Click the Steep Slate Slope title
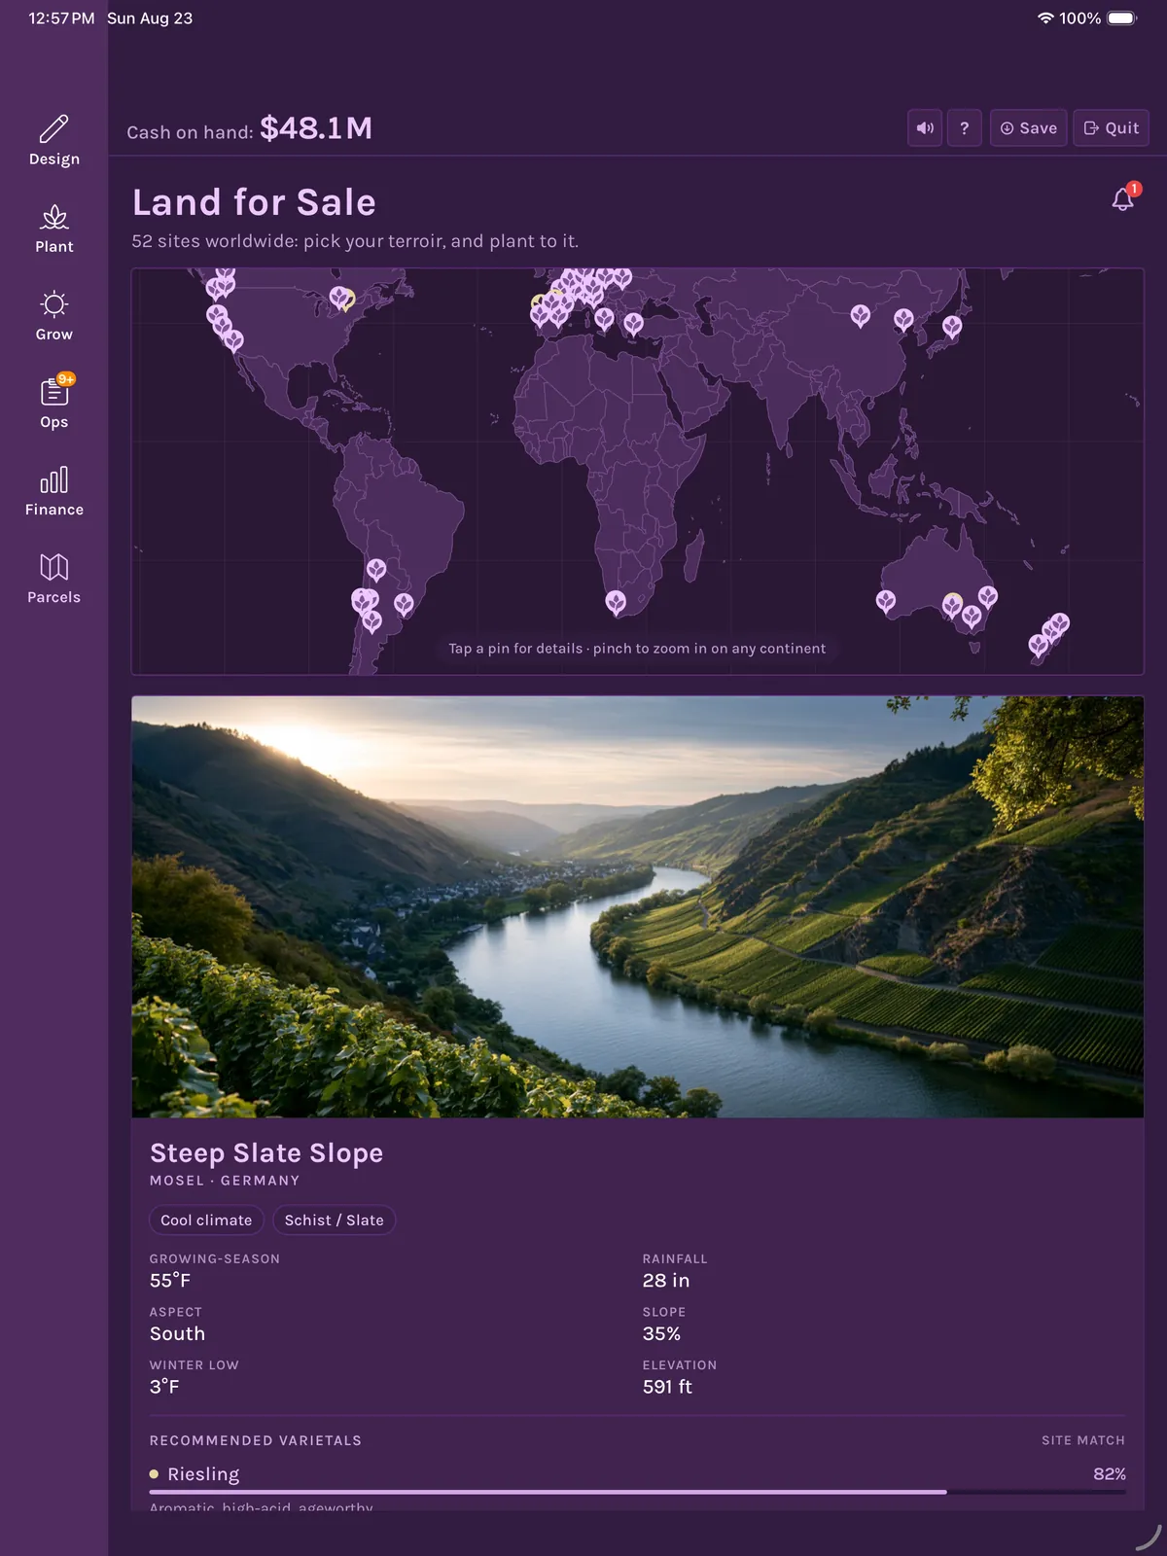The width and height of the screenshot is (1167, 1556). tap(266, 1153)
